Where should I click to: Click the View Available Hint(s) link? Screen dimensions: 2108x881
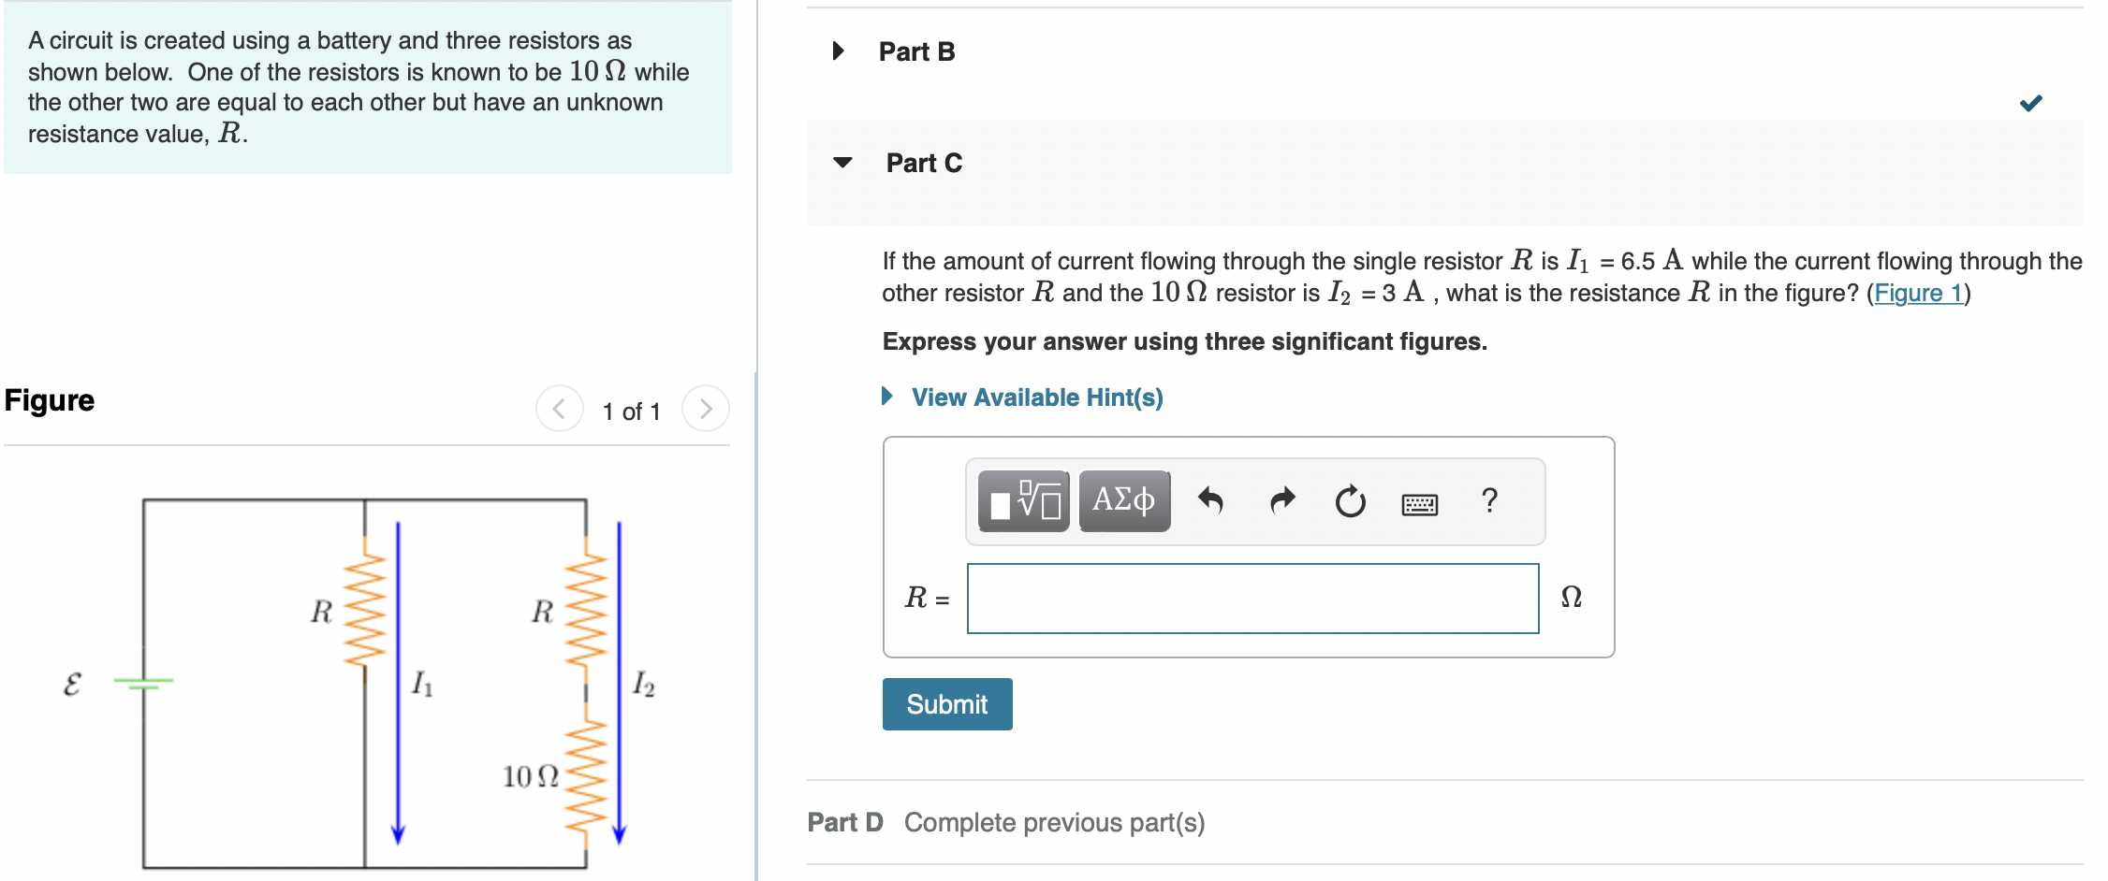click(x=1036, y=397)
